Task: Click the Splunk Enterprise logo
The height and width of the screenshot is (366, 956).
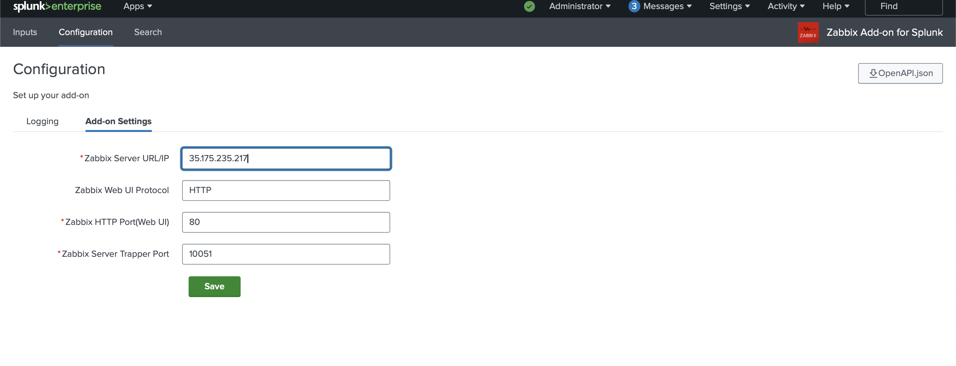Action: pyautogui.click(x=57, y=6)
